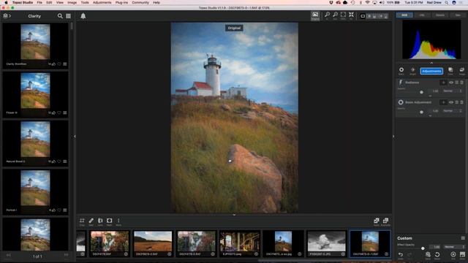This screenshot has height=263, width=468.
Task: Hide the Radiance adjustment with its eye icon
Action: point(451,83)
